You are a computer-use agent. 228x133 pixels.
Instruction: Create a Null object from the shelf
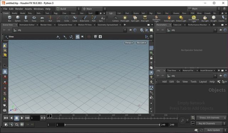(x=50, y=19)
